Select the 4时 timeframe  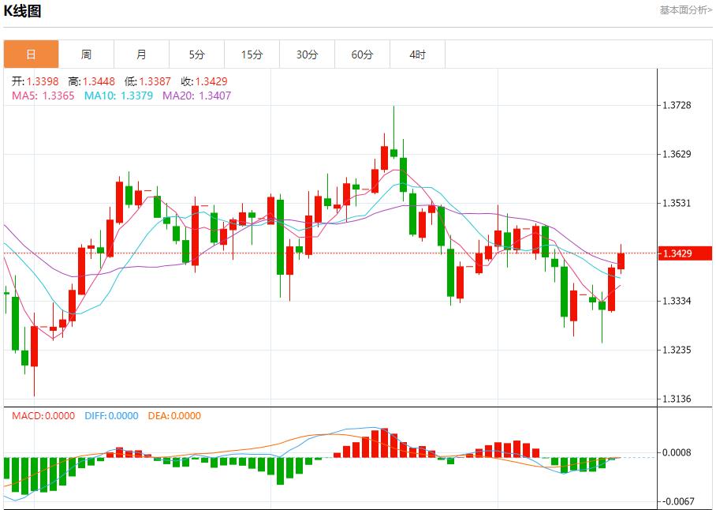tap(417, 54)
